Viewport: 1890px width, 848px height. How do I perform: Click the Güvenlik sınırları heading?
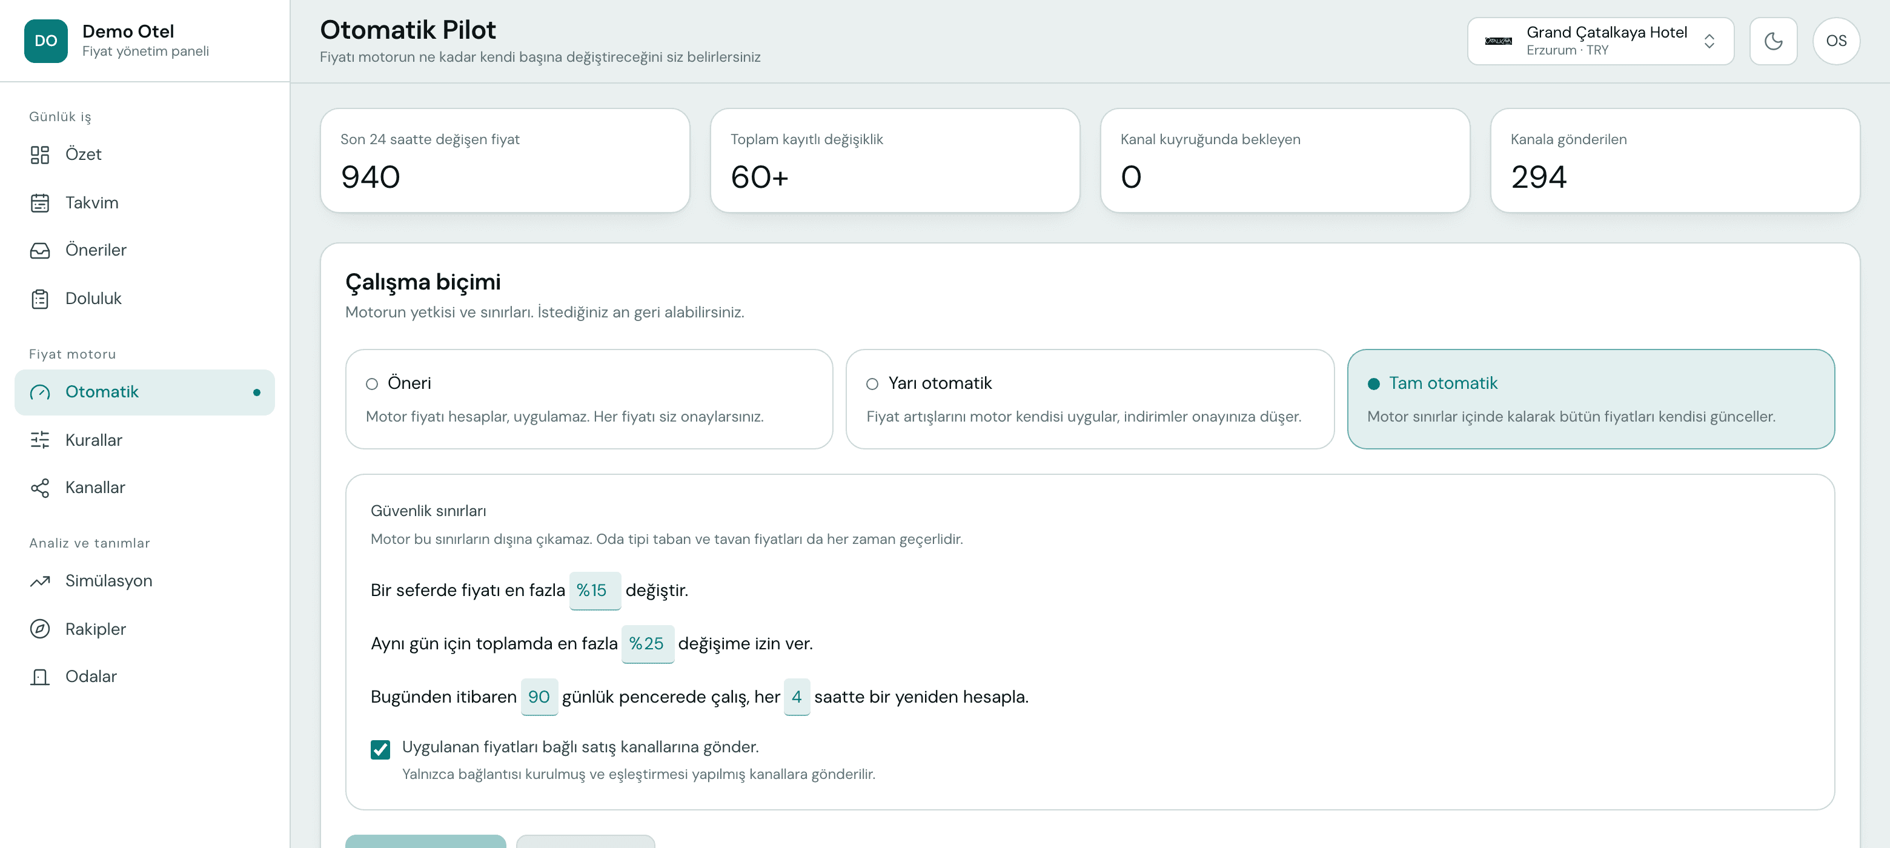[x=428, y=511]
